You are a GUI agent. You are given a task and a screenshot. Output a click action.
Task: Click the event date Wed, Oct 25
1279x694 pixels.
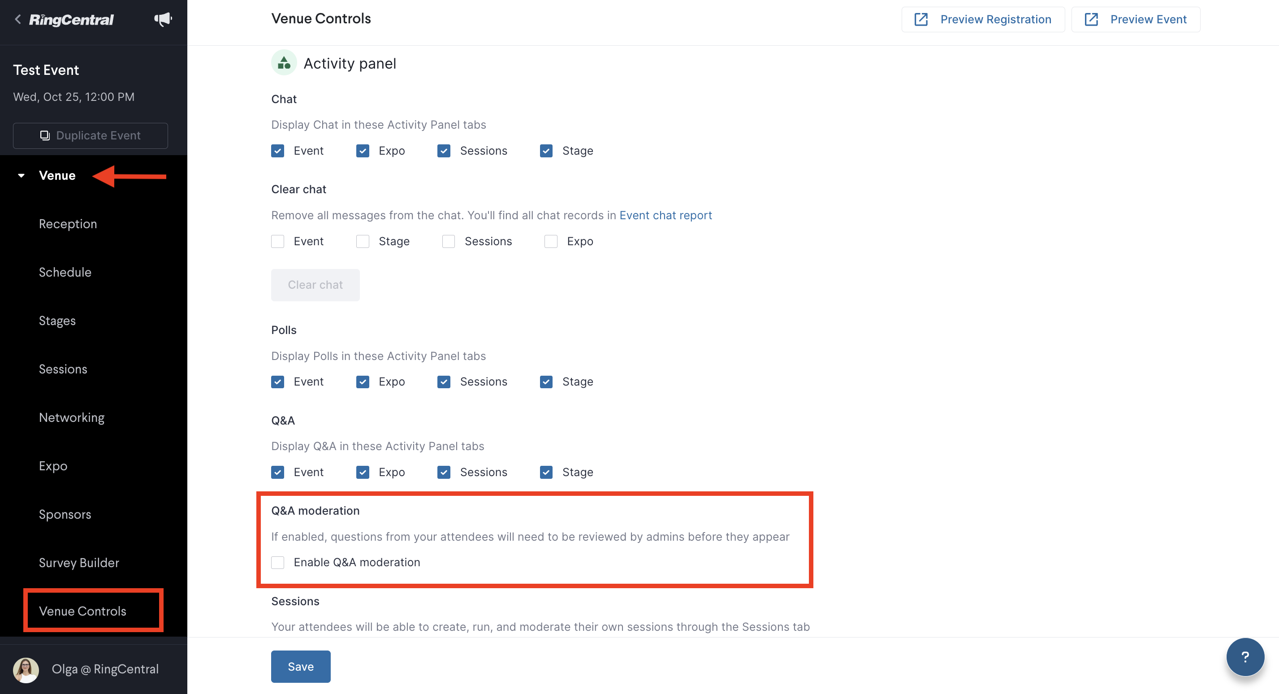(73, 97)
